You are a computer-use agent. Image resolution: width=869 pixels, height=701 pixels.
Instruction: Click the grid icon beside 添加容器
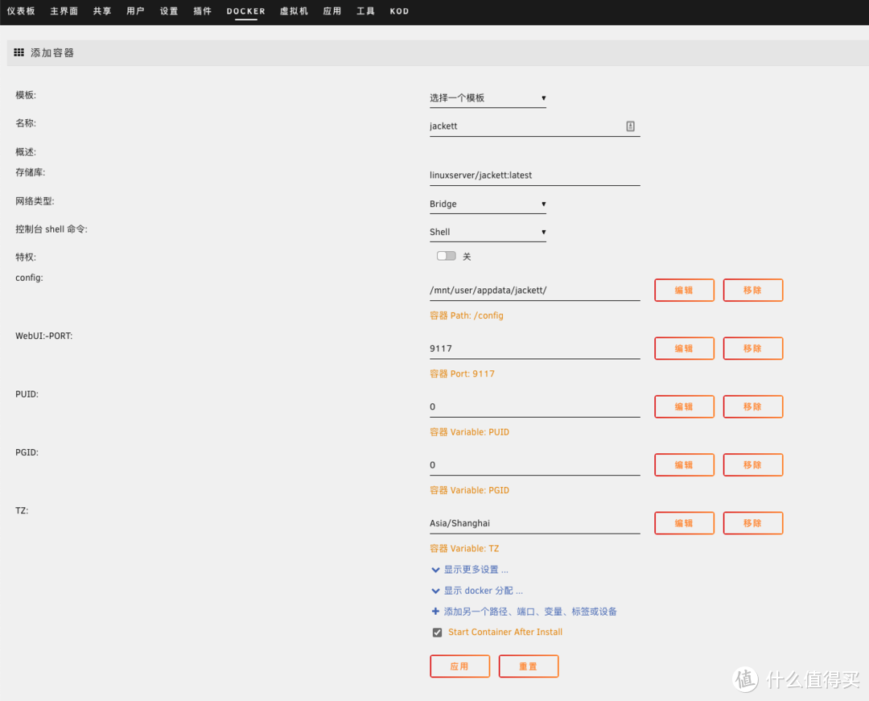[19, 52]
